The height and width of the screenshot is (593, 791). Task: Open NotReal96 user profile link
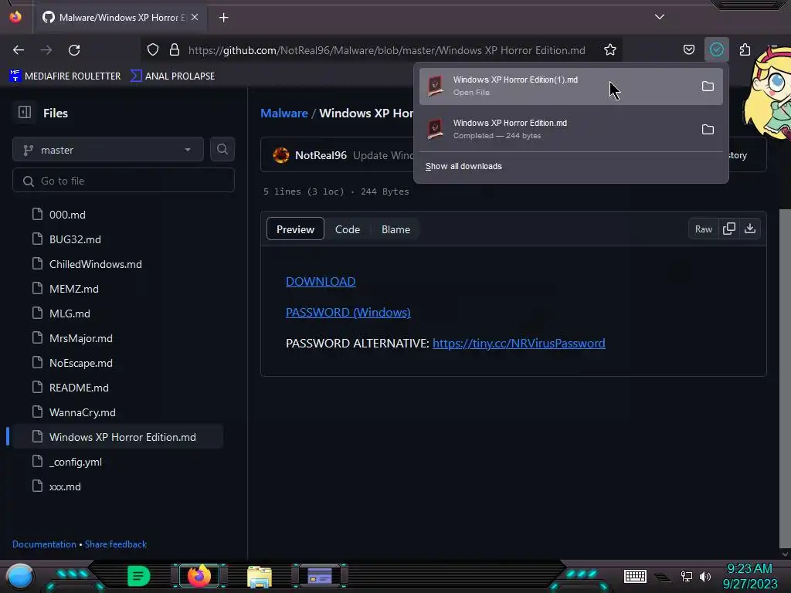[x=321, y=155]
